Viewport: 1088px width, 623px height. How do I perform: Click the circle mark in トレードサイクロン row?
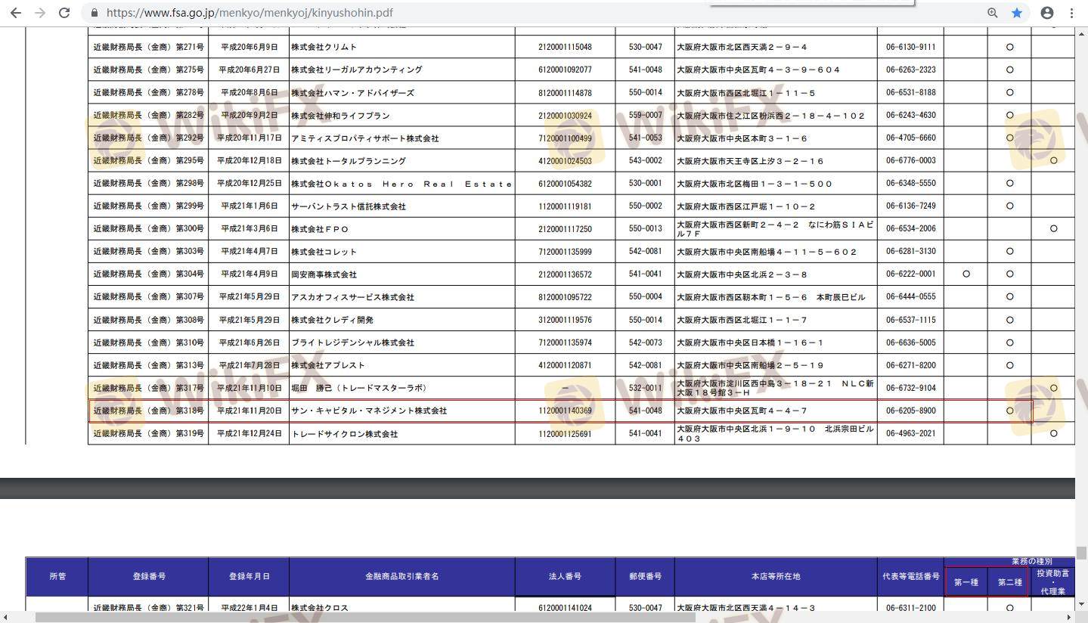(1053, 434)
